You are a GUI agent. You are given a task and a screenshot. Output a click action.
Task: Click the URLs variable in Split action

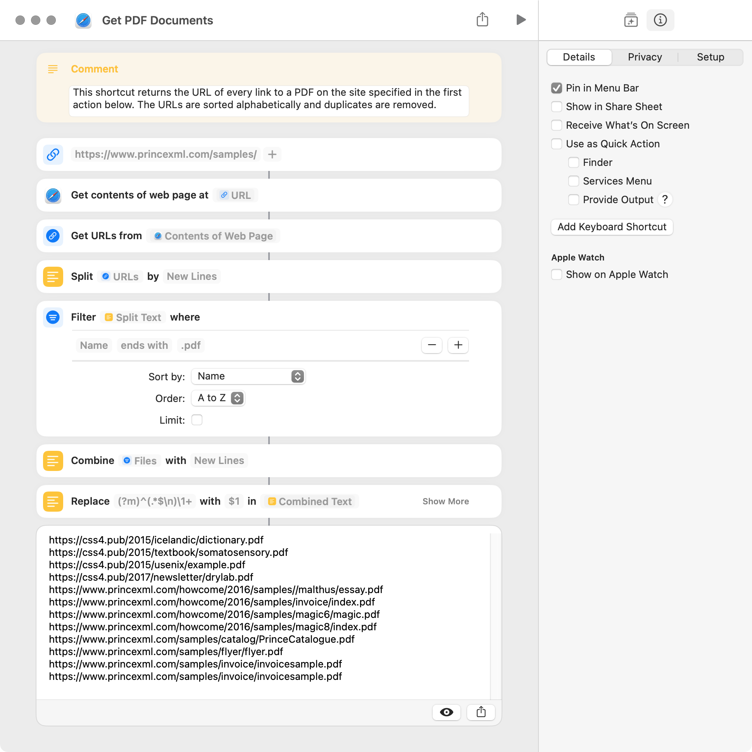pos(120,276)
